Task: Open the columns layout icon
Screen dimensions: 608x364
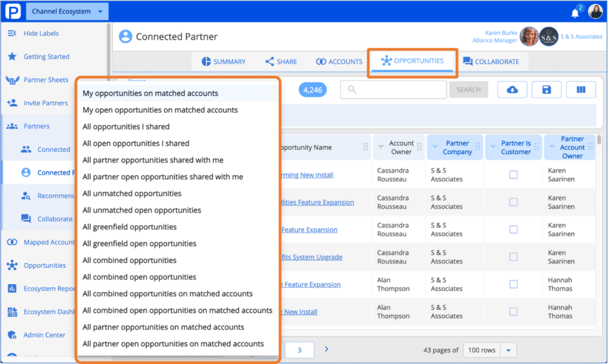Action: 581,89
